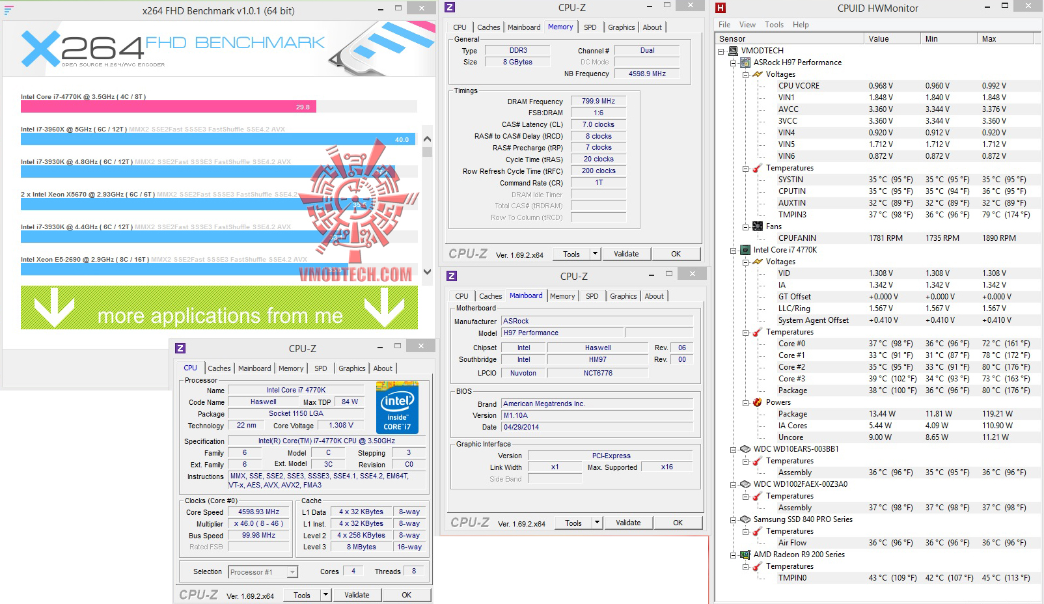
Task: Click the Powers icon under Intel Core i7 4770K
Action: point(758,402)
